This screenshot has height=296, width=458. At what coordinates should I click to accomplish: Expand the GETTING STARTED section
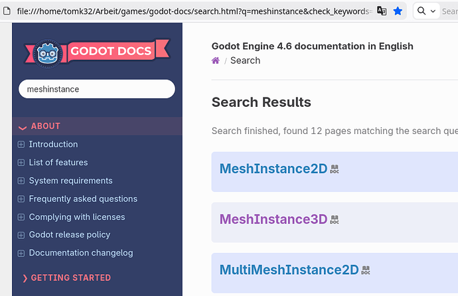tap(25, 278)
